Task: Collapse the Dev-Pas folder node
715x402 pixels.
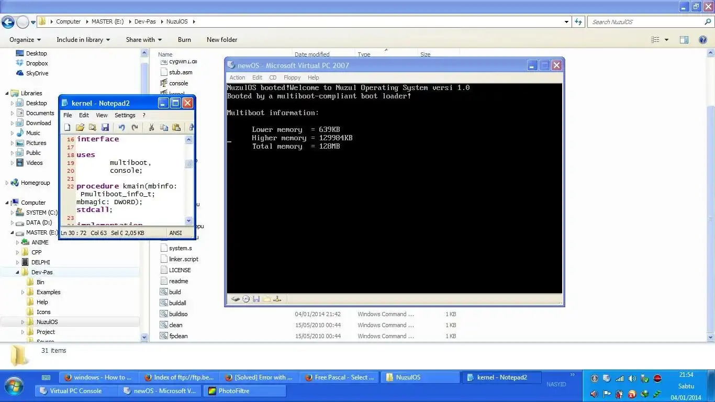Action: [18, 272]
